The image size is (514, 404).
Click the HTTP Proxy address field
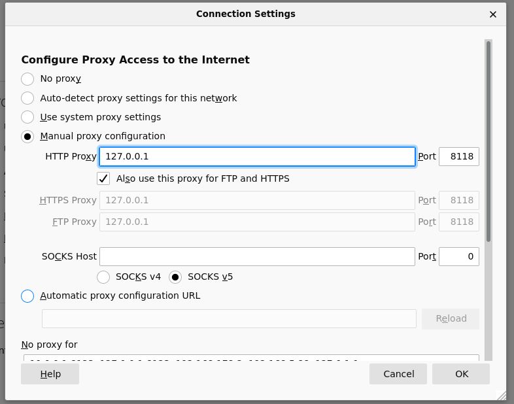(257, 157)
